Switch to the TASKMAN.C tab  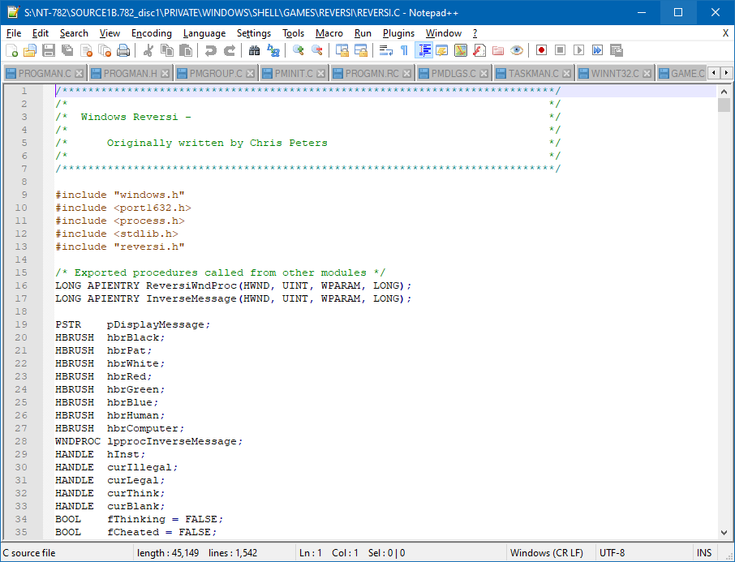click(x=534, y=74)
